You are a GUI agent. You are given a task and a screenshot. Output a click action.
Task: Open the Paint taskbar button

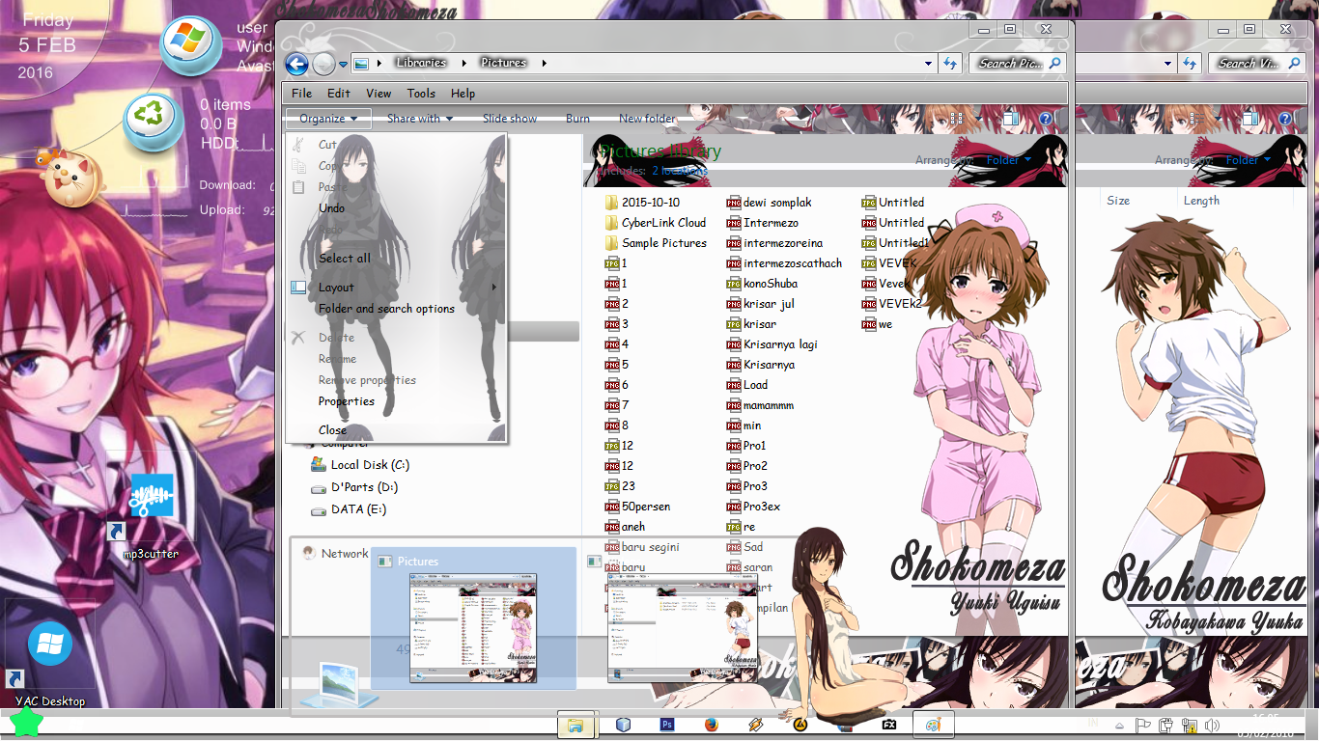(x=933, y=725)
